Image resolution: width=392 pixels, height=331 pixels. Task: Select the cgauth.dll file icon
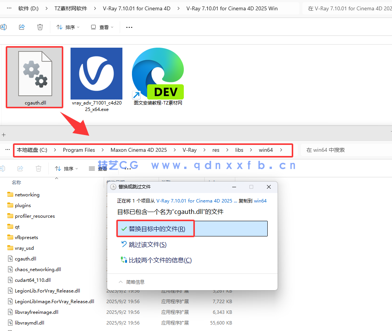click(x=34, y=74)
